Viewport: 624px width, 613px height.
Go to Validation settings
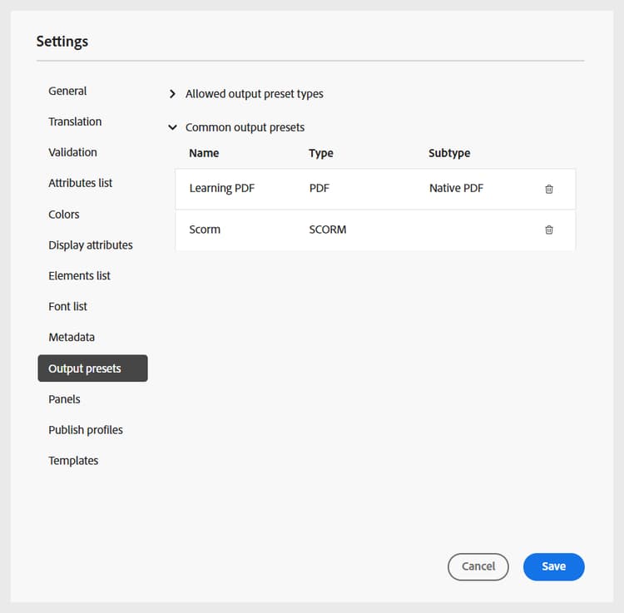(72, 152)
